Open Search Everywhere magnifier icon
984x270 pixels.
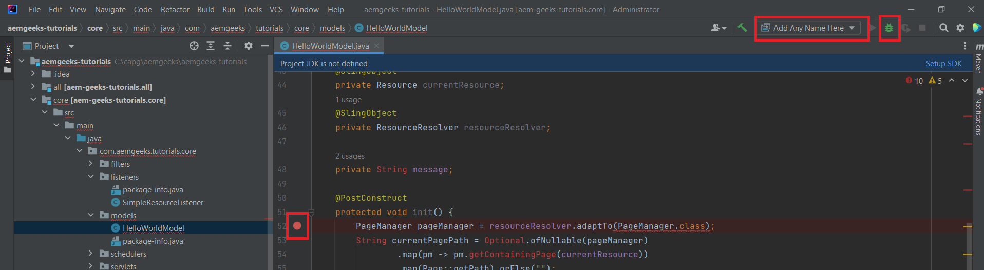click(x=943, y=28)
